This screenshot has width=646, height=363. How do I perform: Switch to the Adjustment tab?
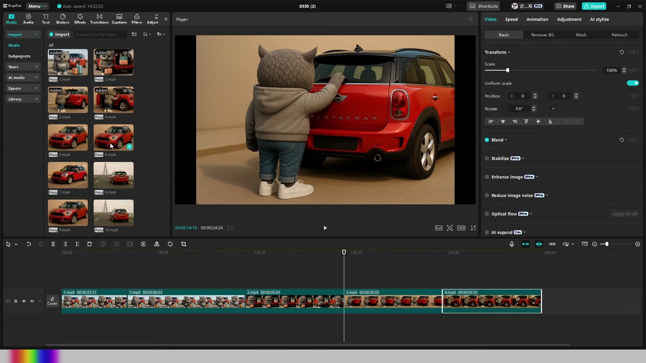569,19
